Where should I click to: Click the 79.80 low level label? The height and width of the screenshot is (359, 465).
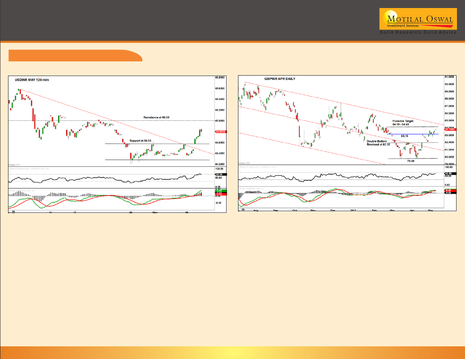click(410, 161)
